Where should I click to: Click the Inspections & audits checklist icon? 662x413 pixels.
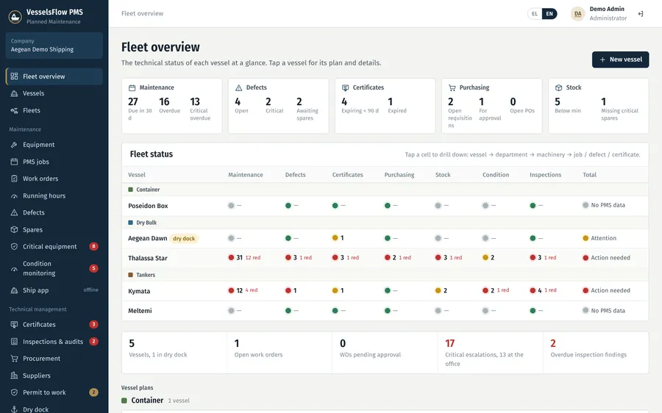[15, 341]
